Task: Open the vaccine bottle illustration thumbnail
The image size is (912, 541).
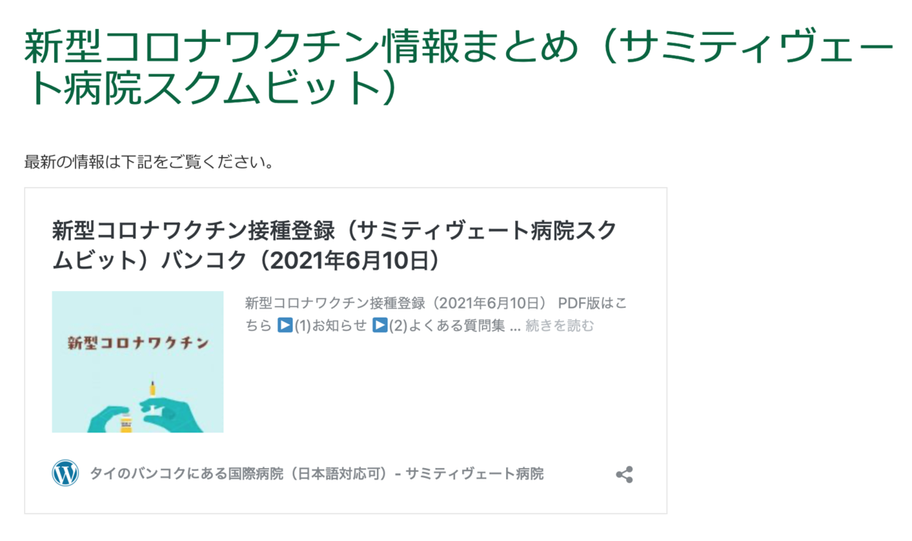Action: coord(138,362)
